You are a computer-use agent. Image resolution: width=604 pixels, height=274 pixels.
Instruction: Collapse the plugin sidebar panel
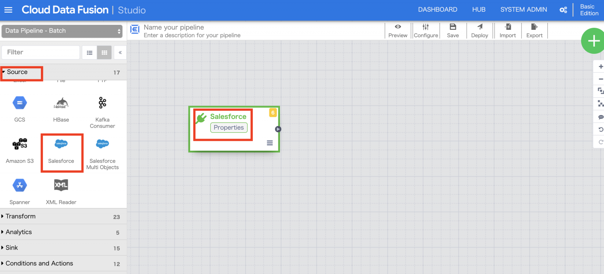pyautogui.click(x=120, y=52)
